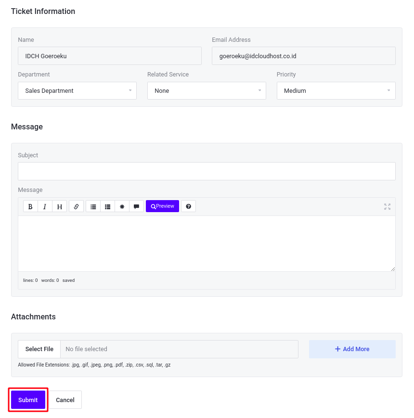Click inside the Subject input field
Viewport: 414px width, 418px height.
207,171
